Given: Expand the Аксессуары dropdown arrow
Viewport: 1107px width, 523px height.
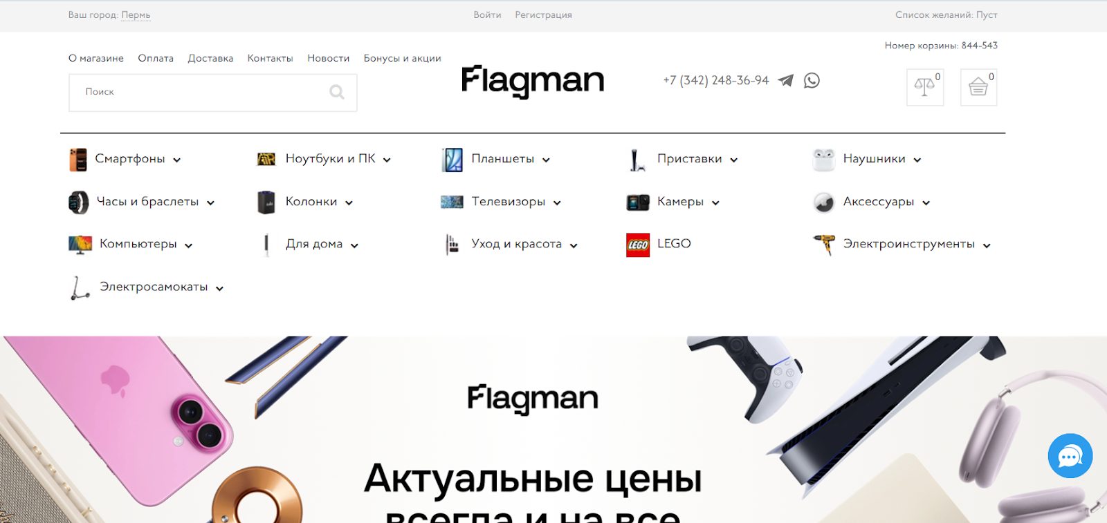Looking at the screenshot, I should coord(926,203).
